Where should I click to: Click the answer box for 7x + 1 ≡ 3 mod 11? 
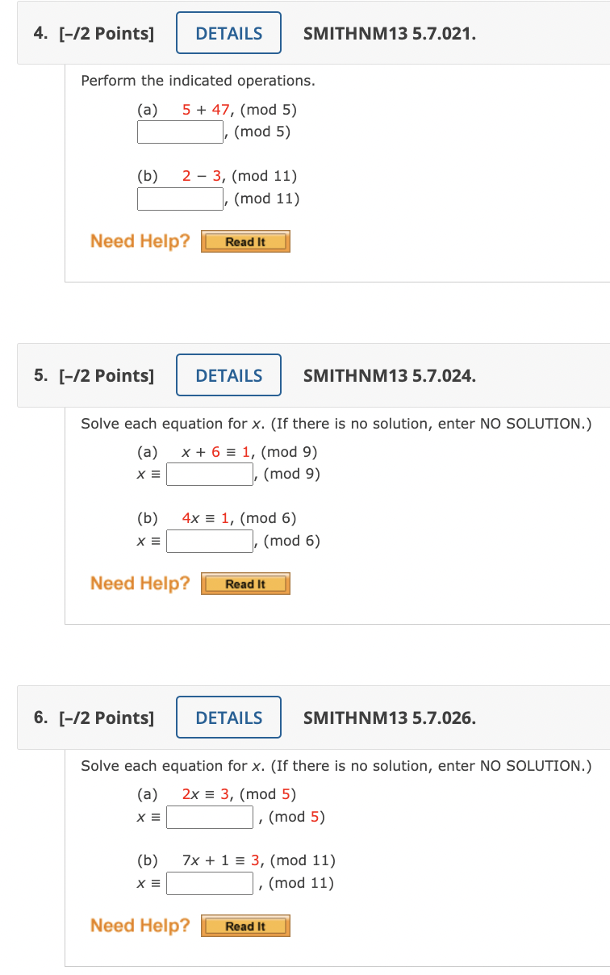click(x=209, y=882)
